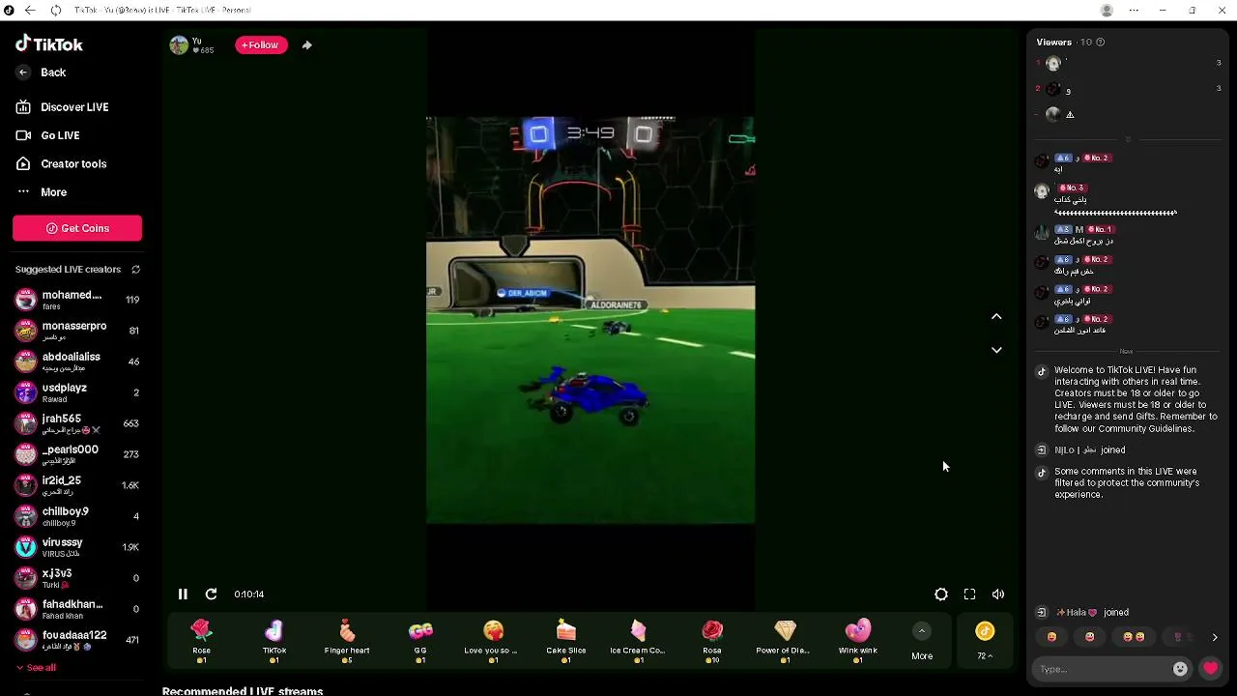Enter fullscreen mode for the stream
Viewport: 1237px width, 696px height.
(969, 594)
